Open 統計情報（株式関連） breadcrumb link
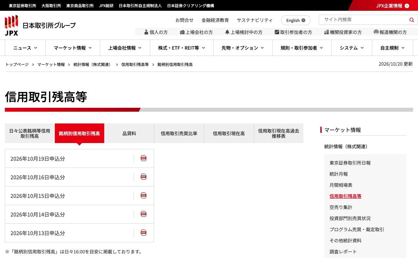418x258 pixels. coord(92,65)
